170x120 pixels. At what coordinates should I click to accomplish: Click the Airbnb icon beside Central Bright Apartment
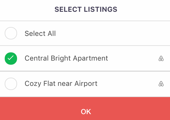point(161,59)
